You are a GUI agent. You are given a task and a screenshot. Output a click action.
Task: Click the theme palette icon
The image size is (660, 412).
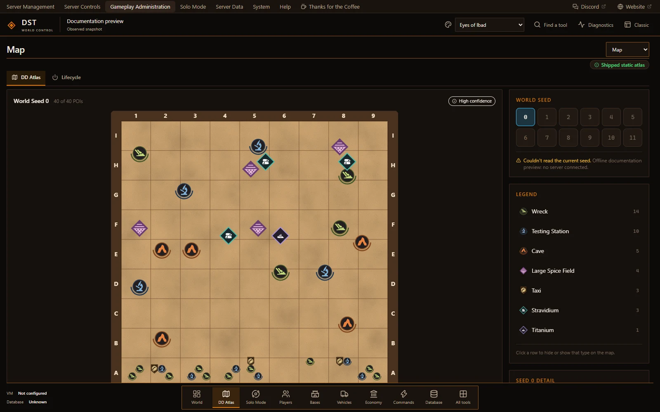[x=448, y=25]
